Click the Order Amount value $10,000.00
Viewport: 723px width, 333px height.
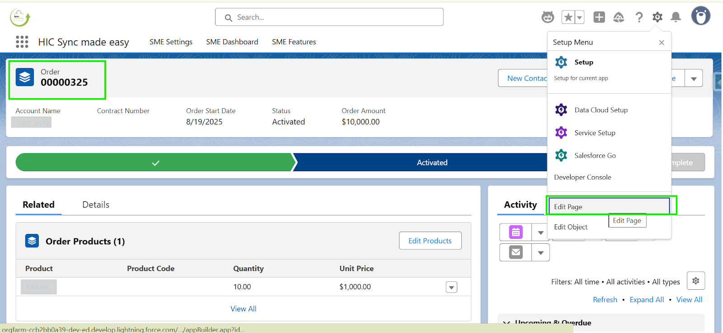(x=361, y=122)
